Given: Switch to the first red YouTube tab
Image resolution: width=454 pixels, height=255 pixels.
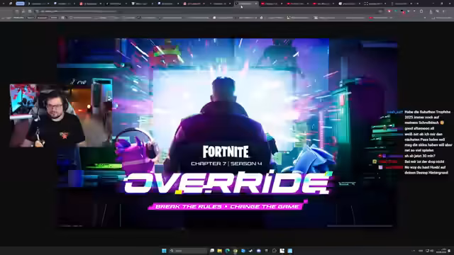Looking at the screenshot, I should tap(271, 4).
